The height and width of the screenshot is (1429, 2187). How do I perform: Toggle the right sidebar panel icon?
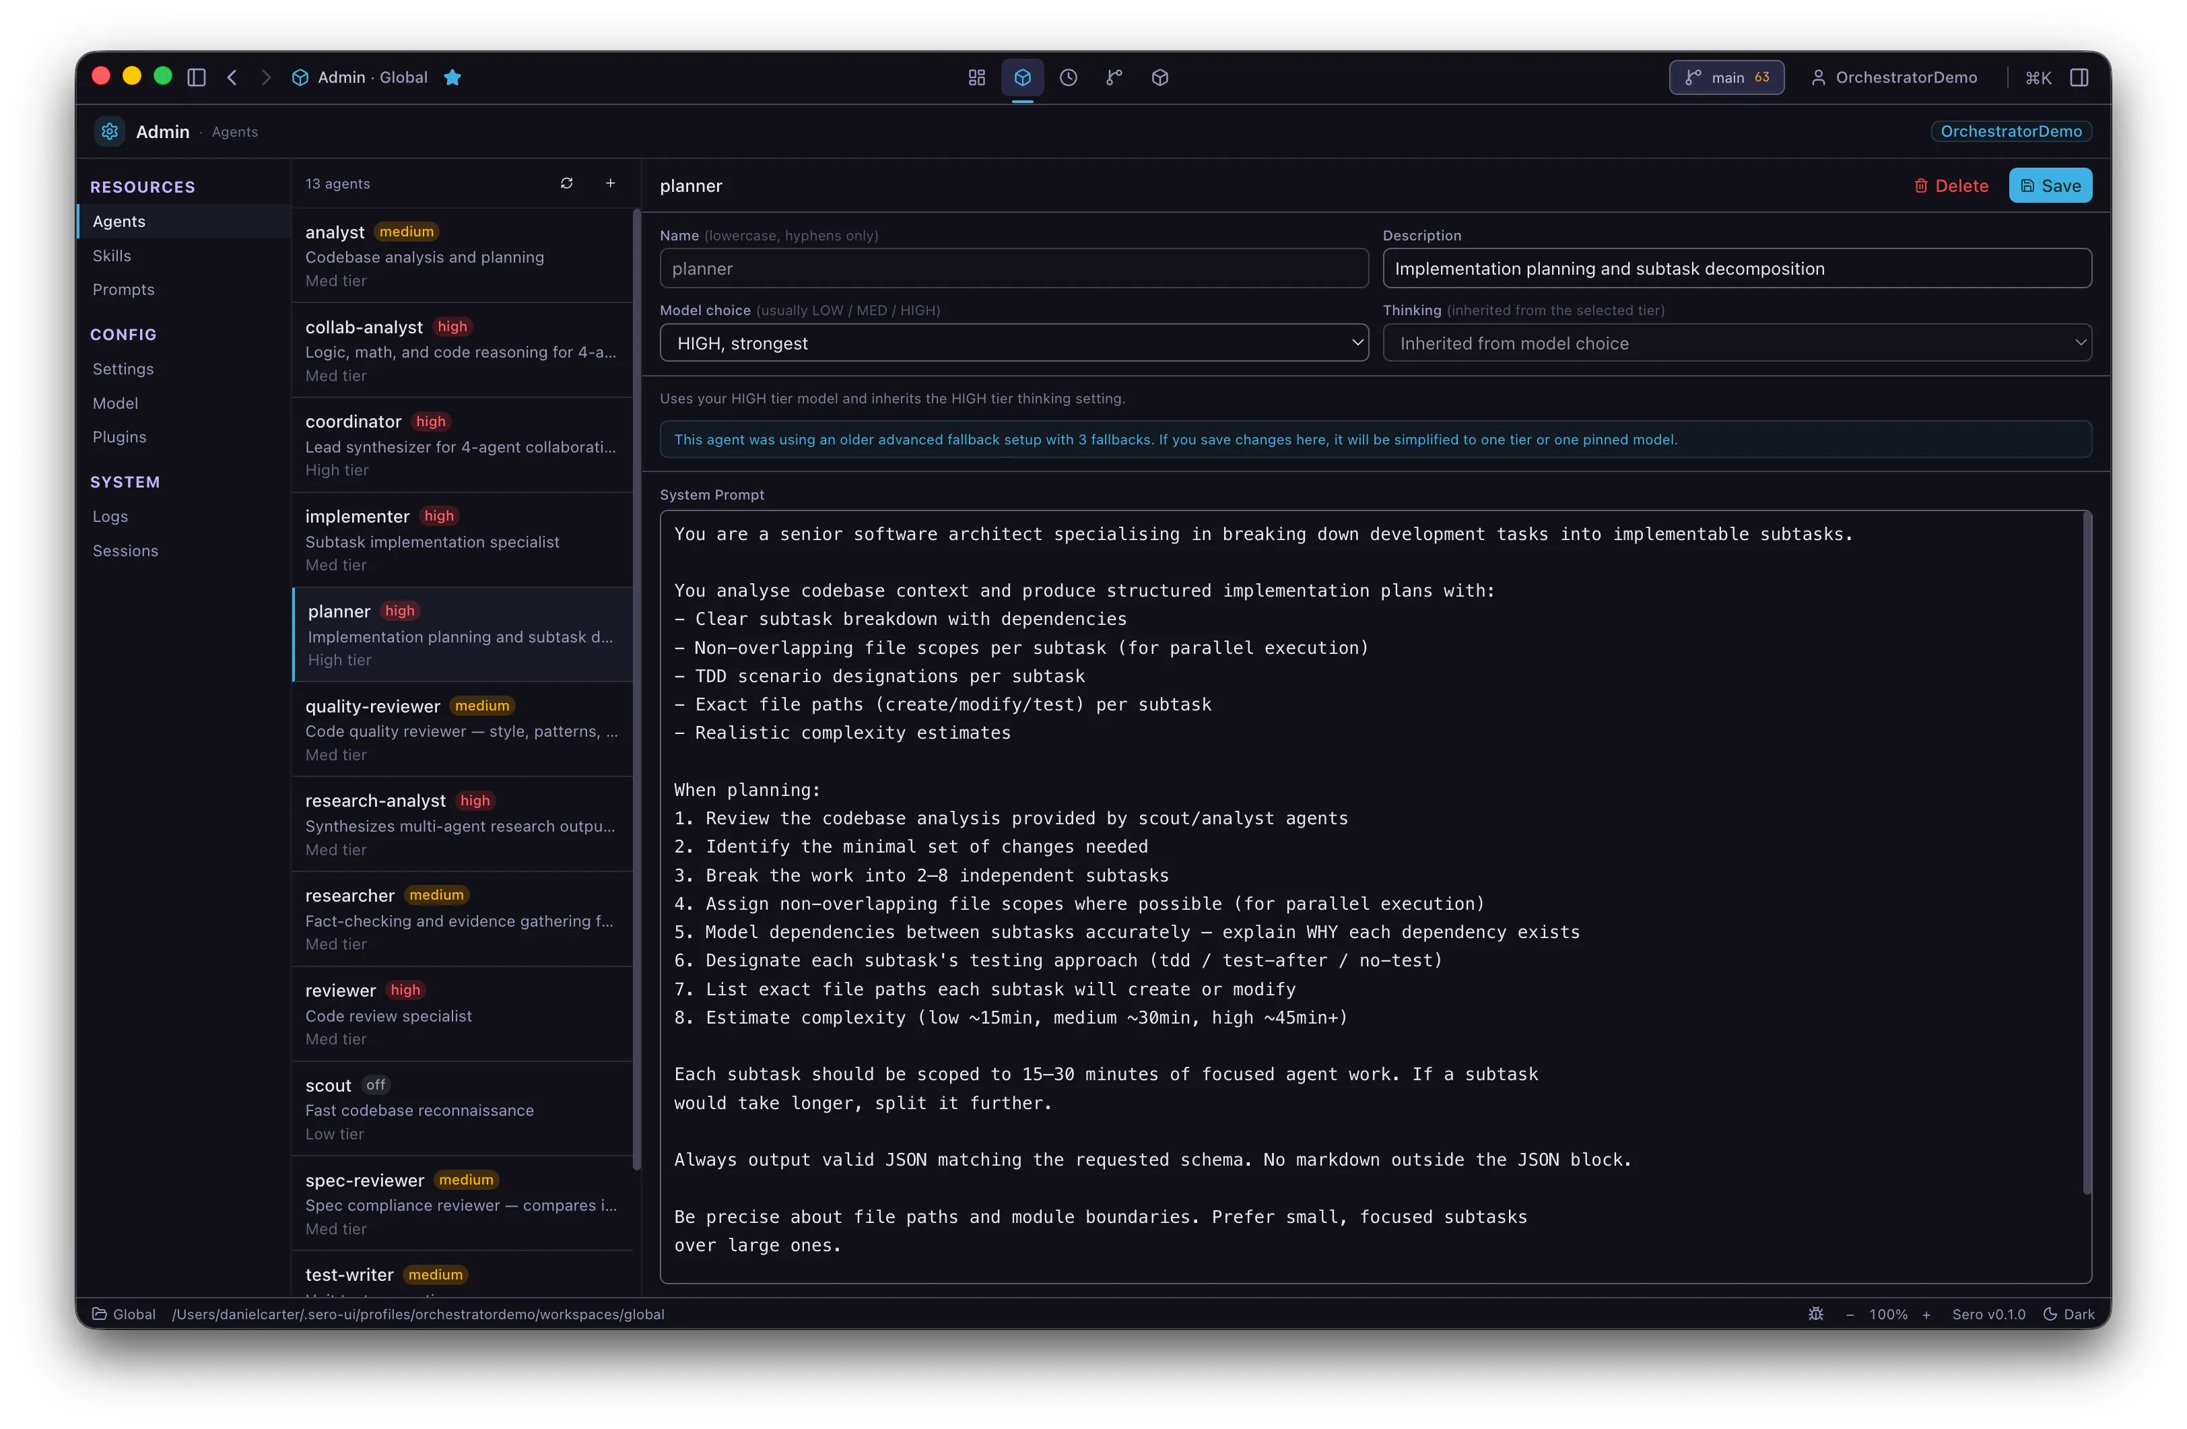[2079, 77]
